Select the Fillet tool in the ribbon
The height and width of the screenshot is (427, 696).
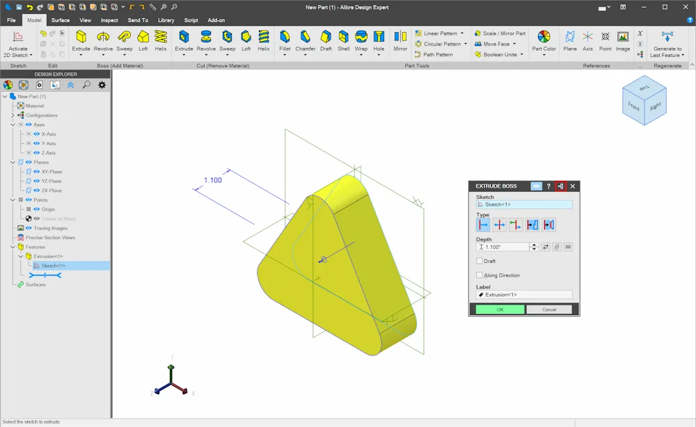pyautogui.click(x=285, y=37)
